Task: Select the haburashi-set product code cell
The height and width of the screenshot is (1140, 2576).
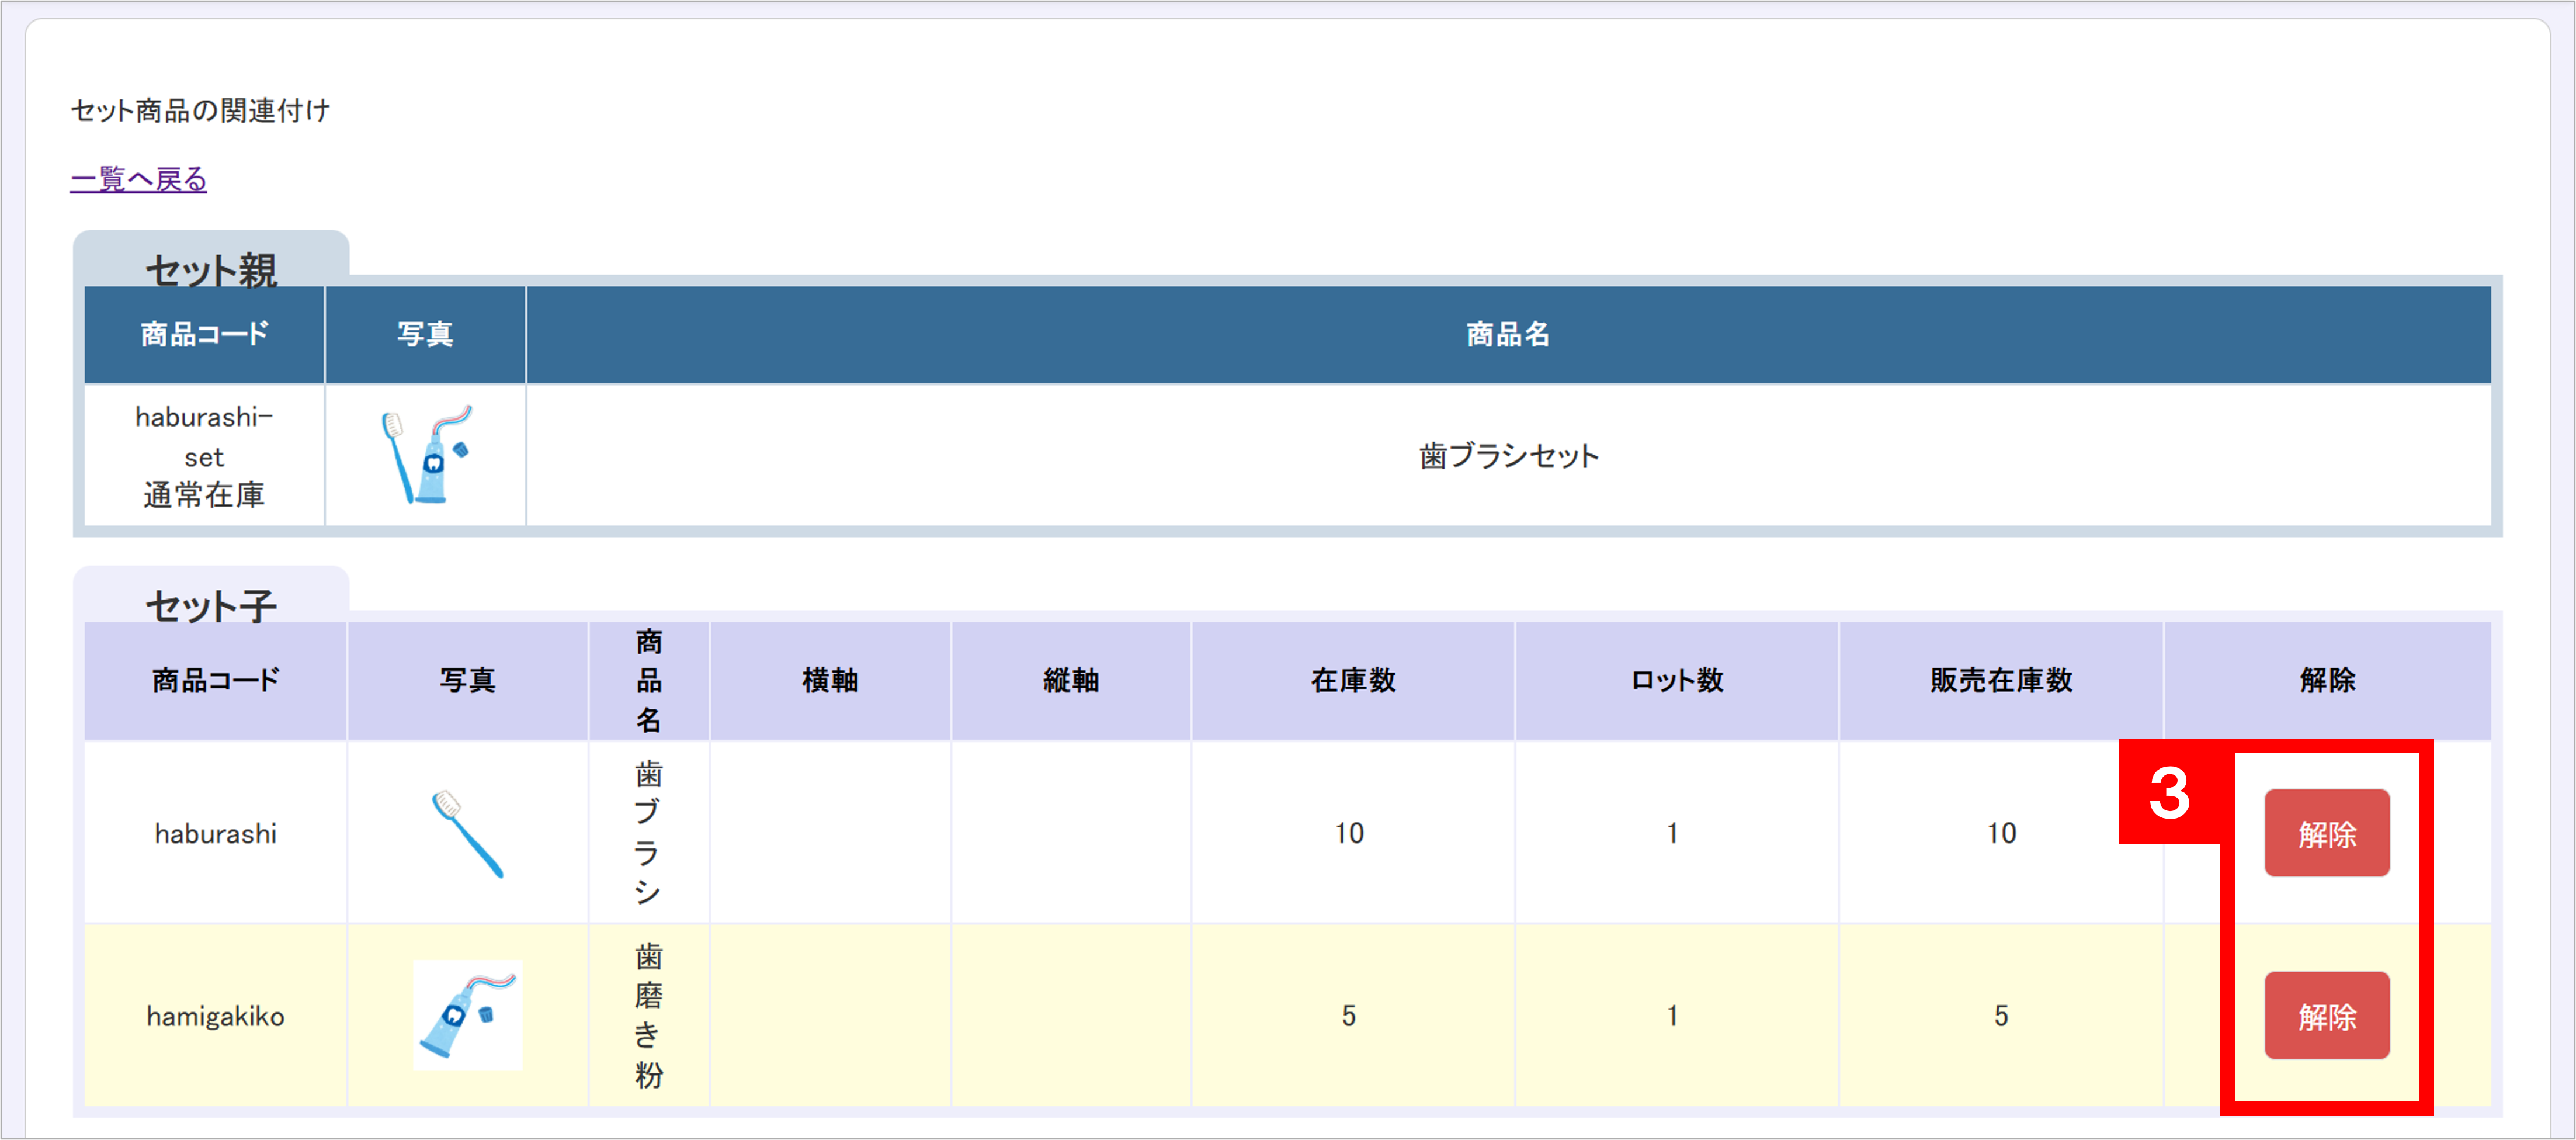Action: 204,456
